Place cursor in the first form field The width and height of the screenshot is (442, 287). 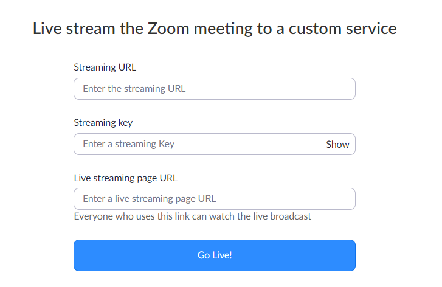pos(214,89)
